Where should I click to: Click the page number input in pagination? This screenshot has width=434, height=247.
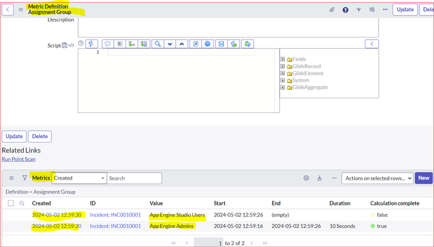tap(209, 242)
